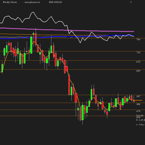
Task: Click the 639 price level label
Action: click(x=138, y=71)
